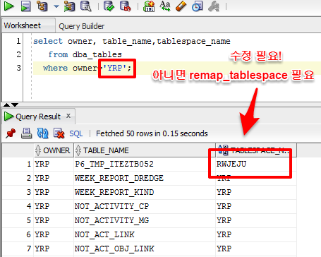The image size is (321, 257).
Task: Click the print icon in the Query Result toolbar
Action: click(27, 133)
